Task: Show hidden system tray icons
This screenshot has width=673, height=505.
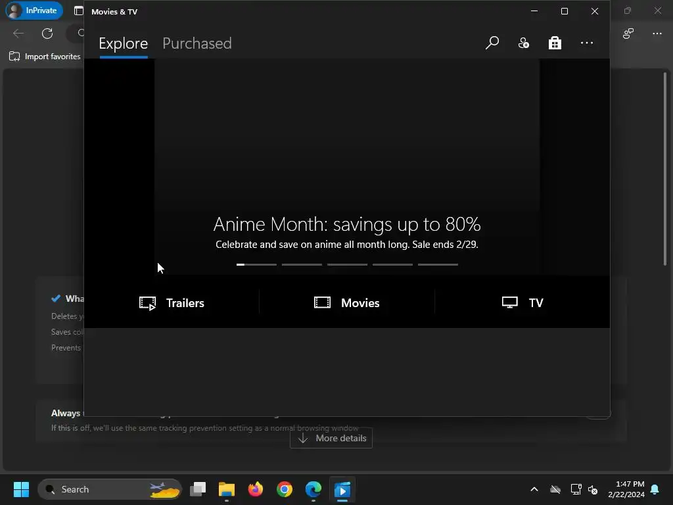Action: [x=534, y=489]
